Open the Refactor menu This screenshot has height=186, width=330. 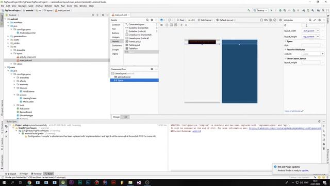coord(48,6)
